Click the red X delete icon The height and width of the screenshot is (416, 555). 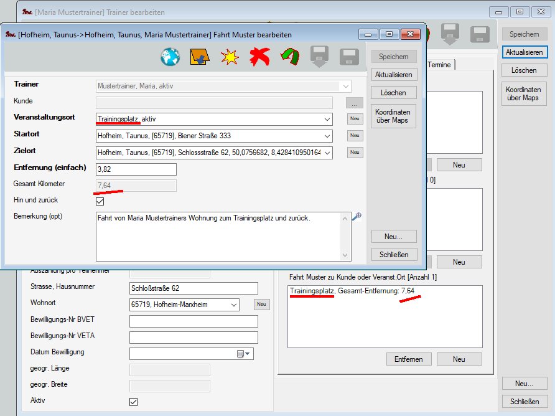[259, 57]
